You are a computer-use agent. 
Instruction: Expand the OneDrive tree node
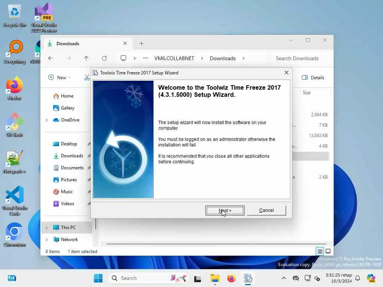tap(47, 120)
